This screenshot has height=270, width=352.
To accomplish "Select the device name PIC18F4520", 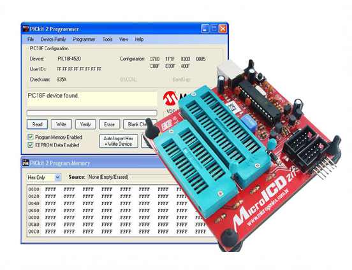I will click(69, 59).
